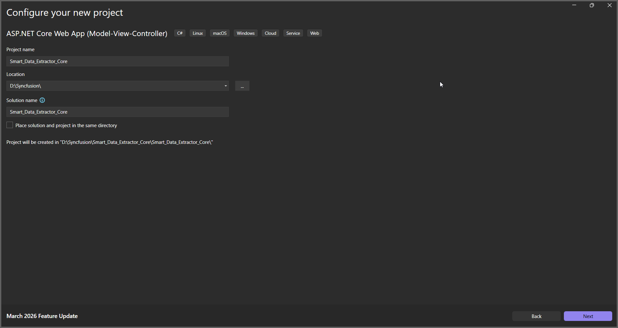The width and height of the screenshot is (618, 328).
Task: Expand the Location dropdown arrow
Action: tap(226, 86)
